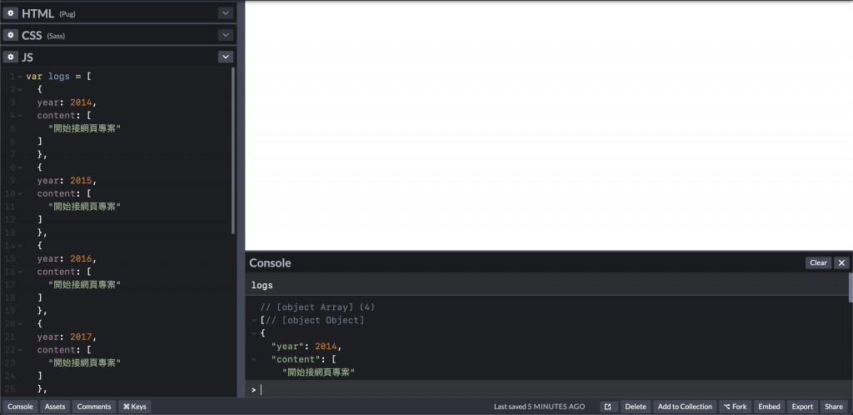Screen dimensions: 853x415
Task: Click the string on line 17
Action: pos(84,285)
